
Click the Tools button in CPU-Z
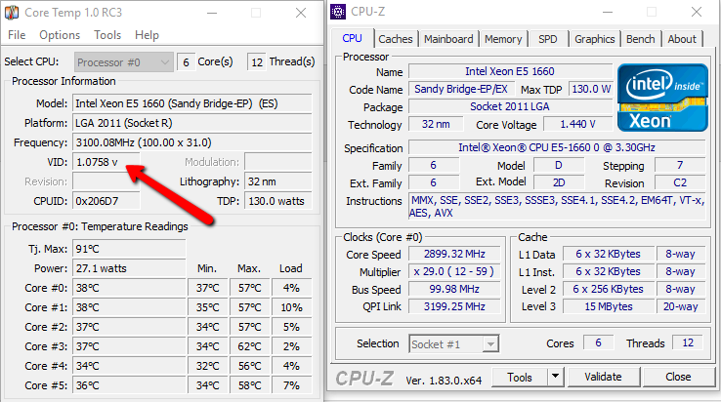[520, 378]
